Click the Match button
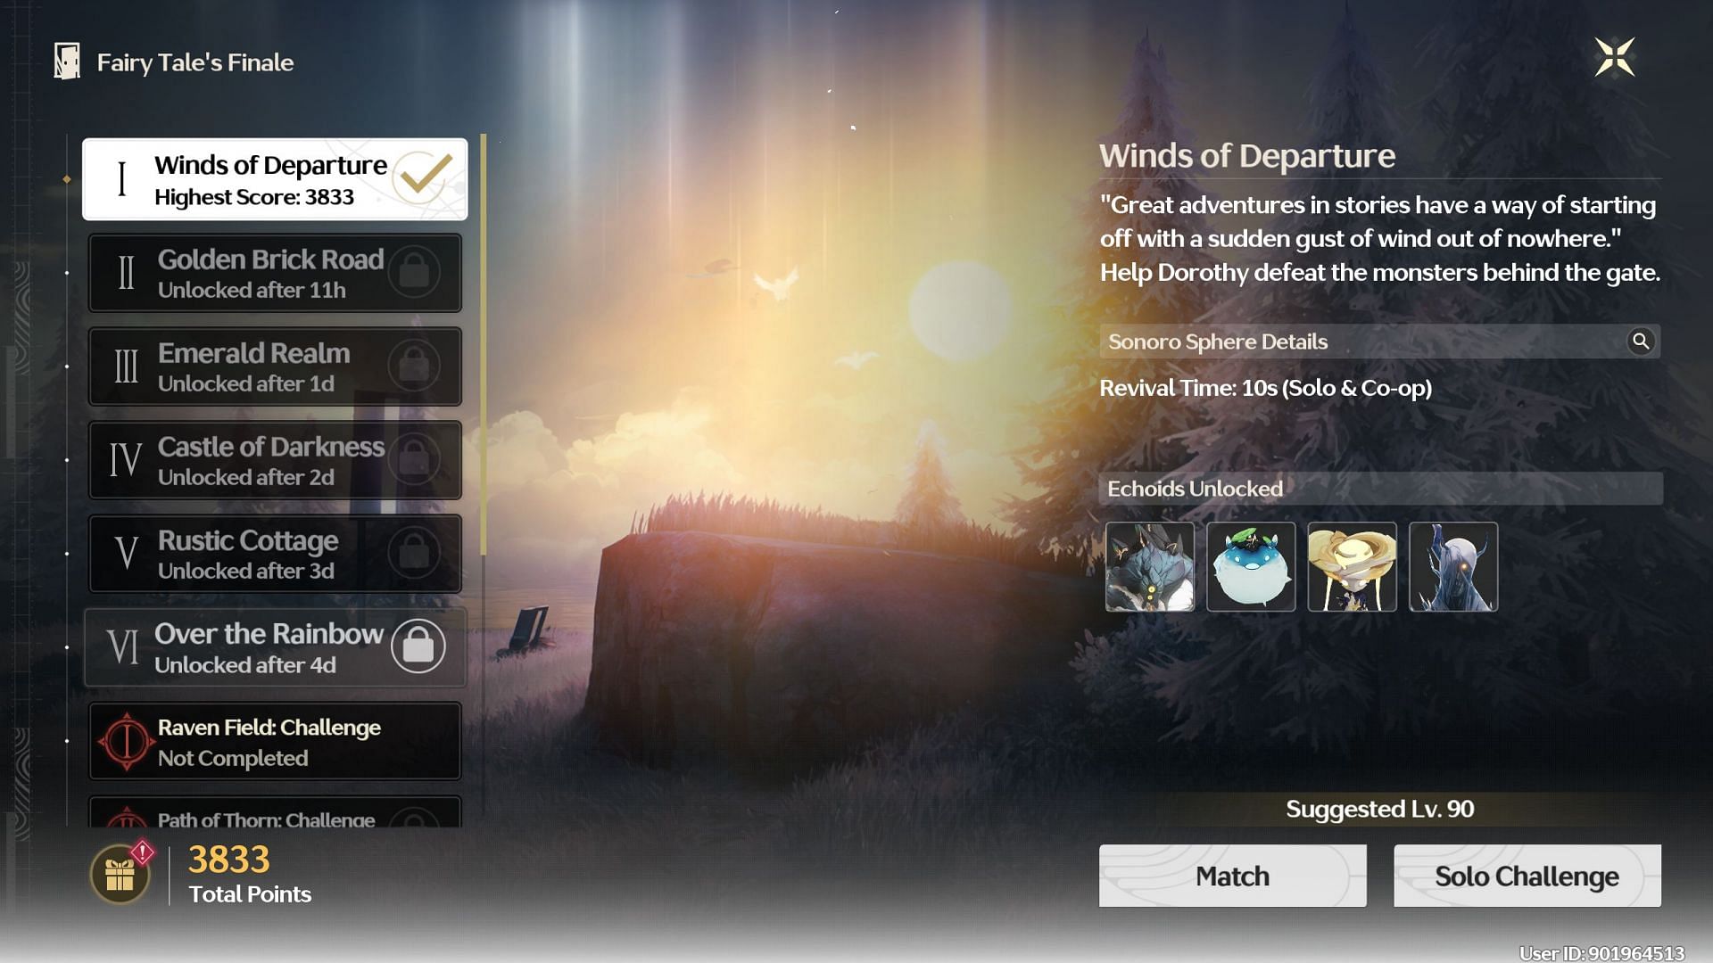The height and width of the screenshot is (963, 1713). tap(1232, 875)
